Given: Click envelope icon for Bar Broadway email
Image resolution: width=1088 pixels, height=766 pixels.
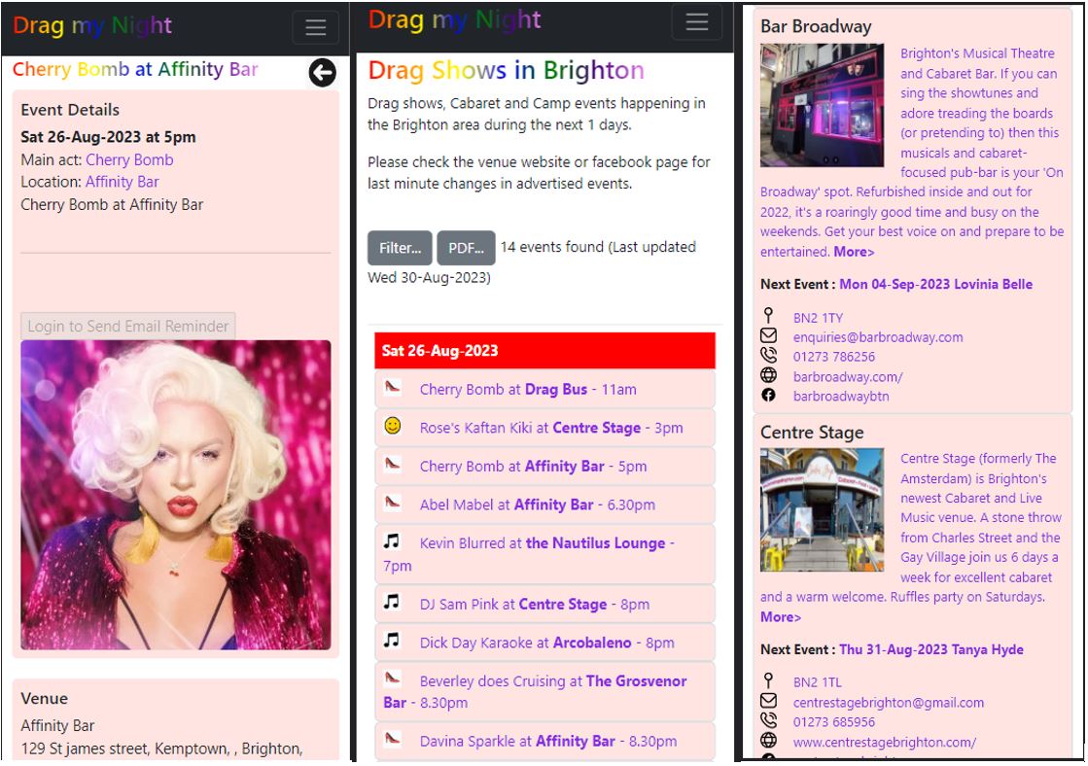Looking at the screenshot, I should pos(768,336).
